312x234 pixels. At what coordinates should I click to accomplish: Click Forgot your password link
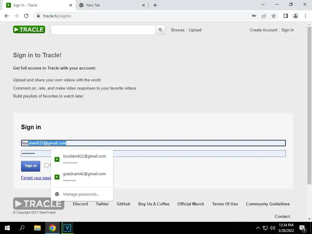click(x=36, y=178)
